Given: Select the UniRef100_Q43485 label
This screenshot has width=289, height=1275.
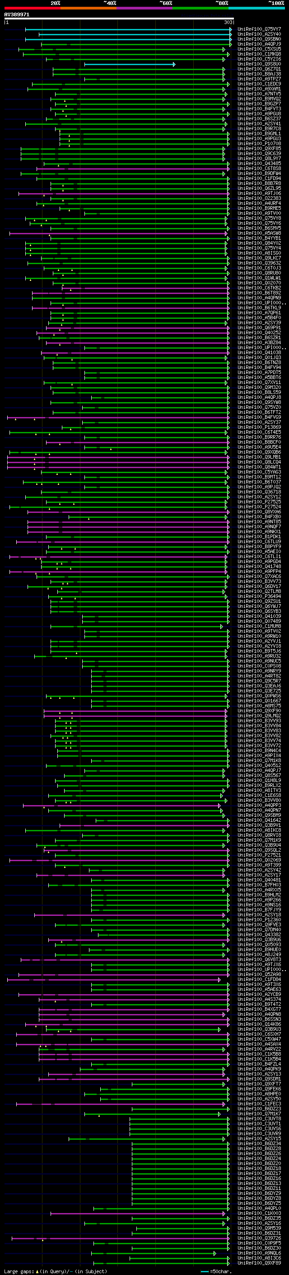Looking at the screenshot, I should 259,163.
